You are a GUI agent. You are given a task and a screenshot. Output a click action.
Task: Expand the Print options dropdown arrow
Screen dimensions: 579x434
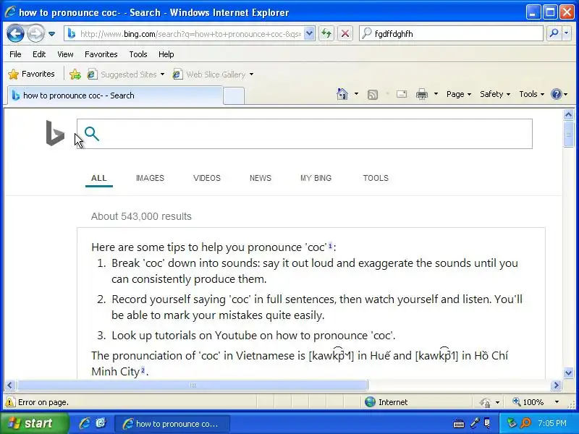436,94
